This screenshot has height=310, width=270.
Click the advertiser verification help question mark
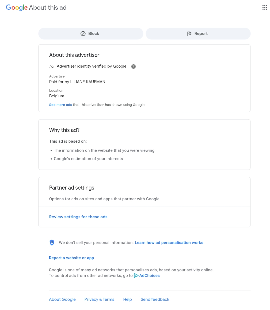pos(134,67)
